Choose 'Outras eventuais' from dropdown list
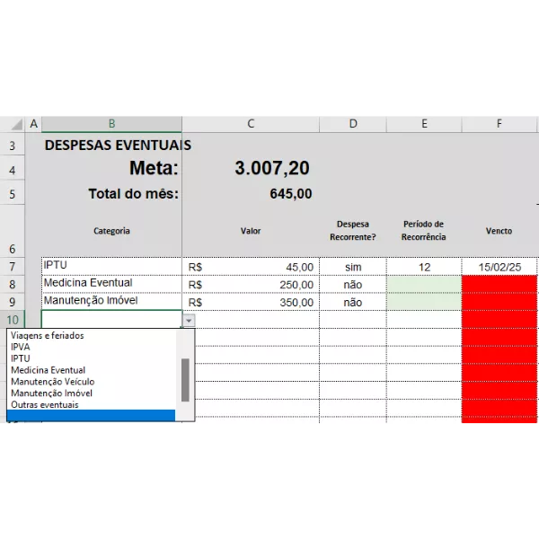 click(x=91, y=404)
